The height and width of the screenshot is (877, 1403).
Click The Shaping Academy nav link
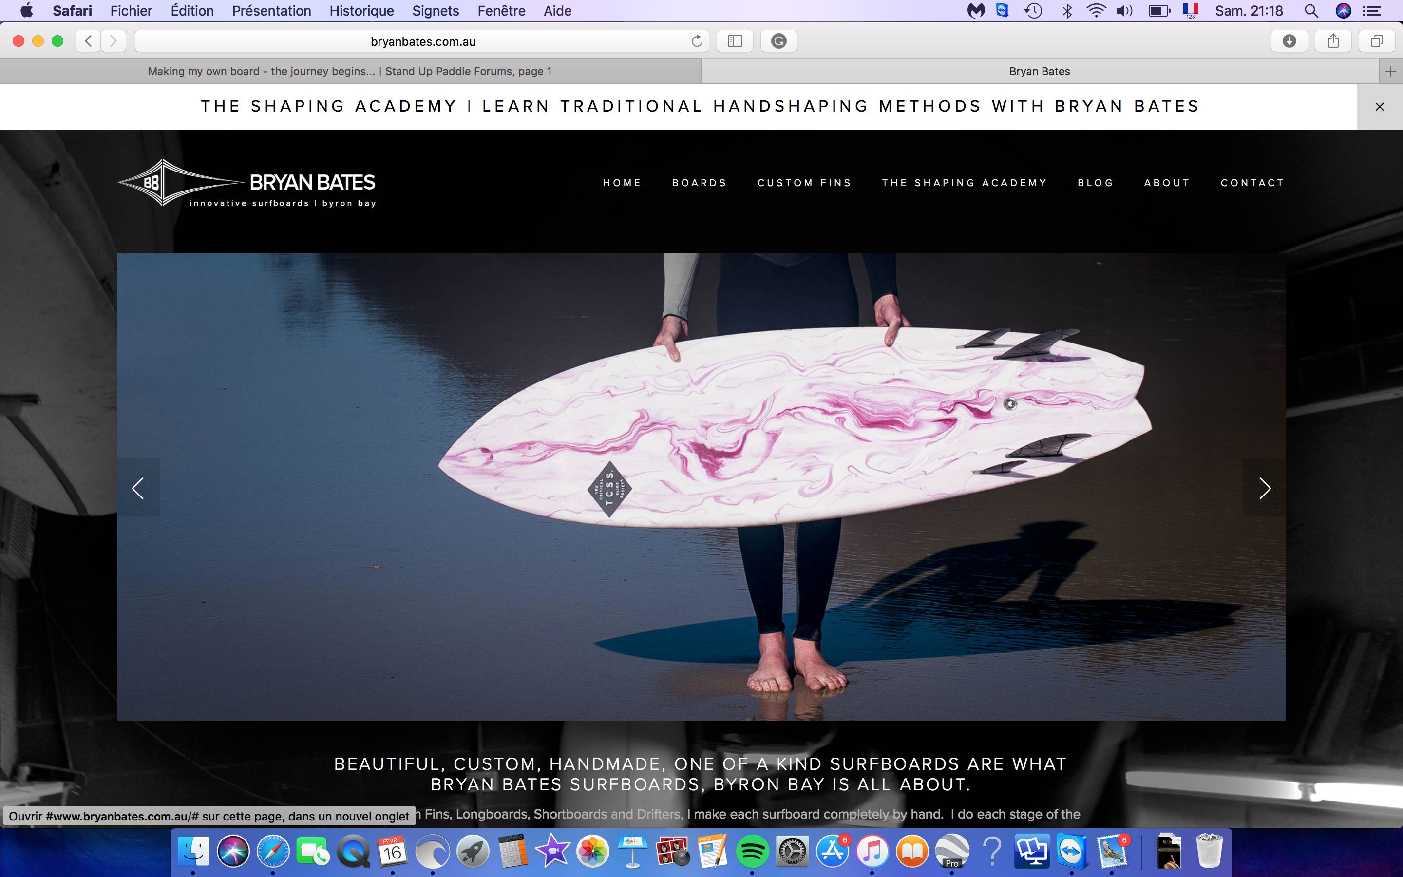click(964, 183)
